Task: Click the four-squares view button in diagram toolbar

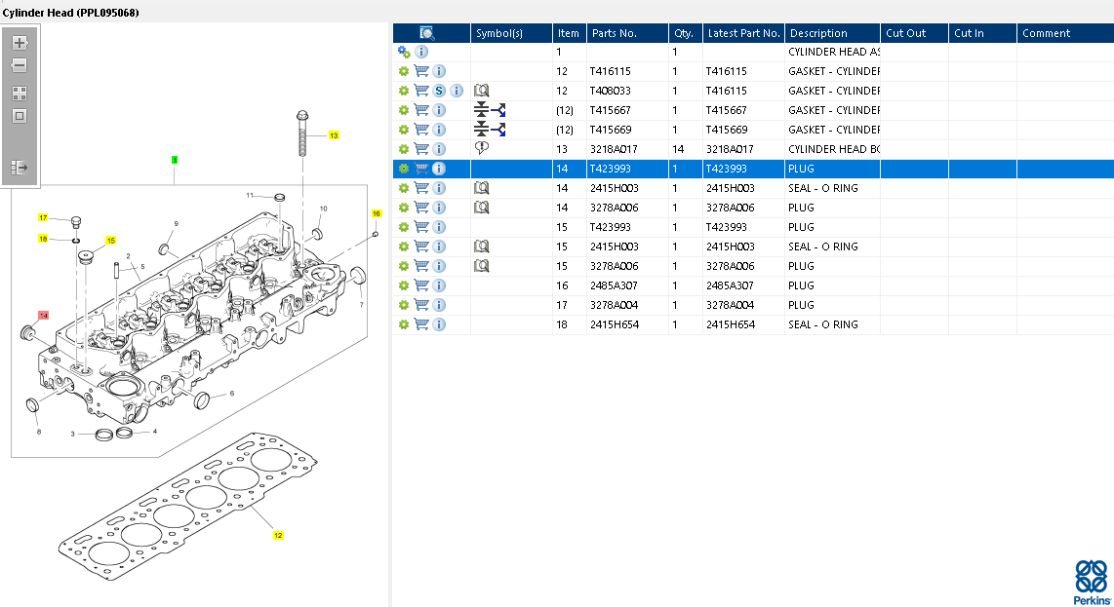Action: coord(20,94)
